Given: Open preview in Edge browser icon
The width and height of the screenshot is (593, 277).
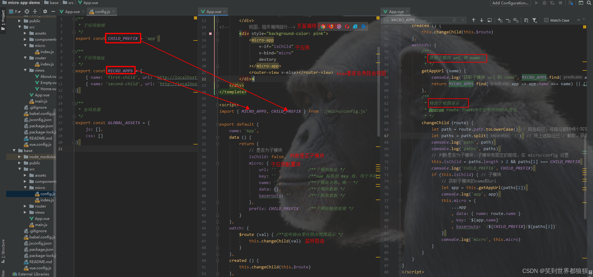Looking at the screenshot, I should (363, 27).
